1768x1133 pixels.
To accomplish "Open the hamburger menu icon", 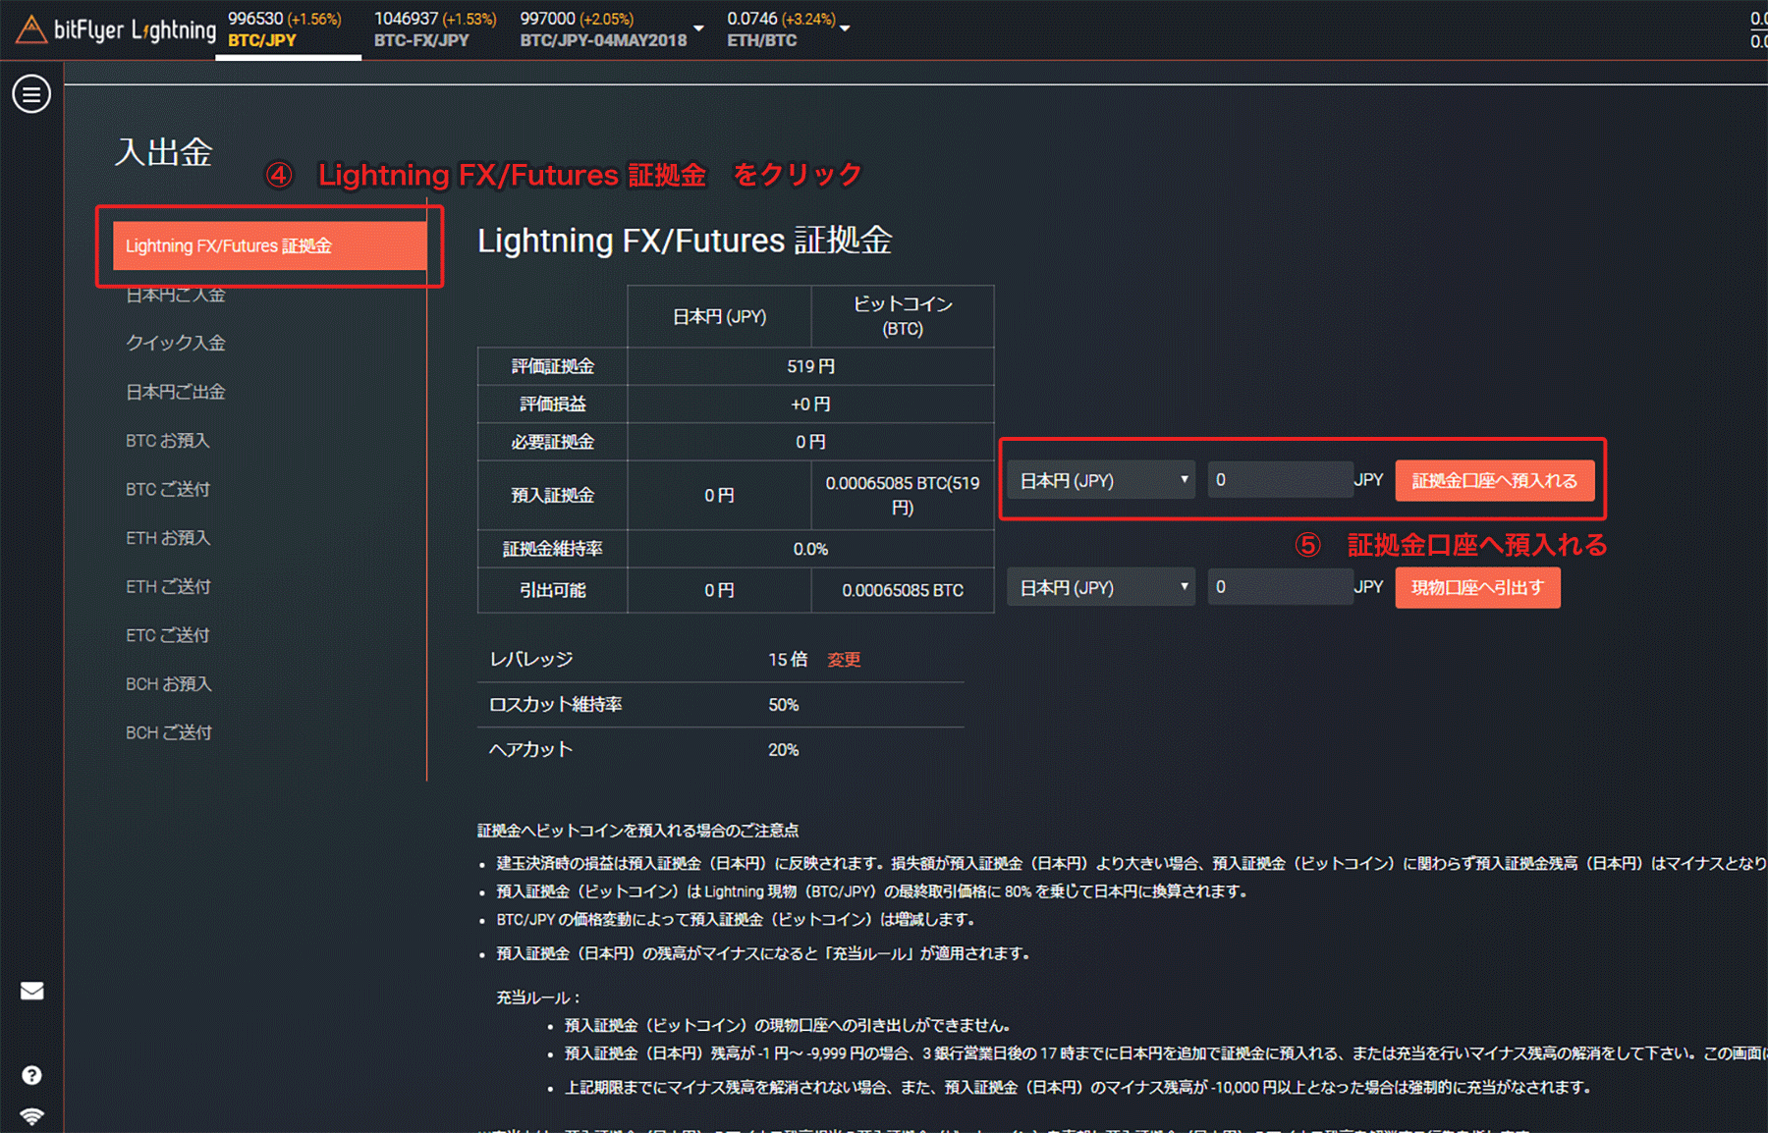I will [x=31, y=94].
